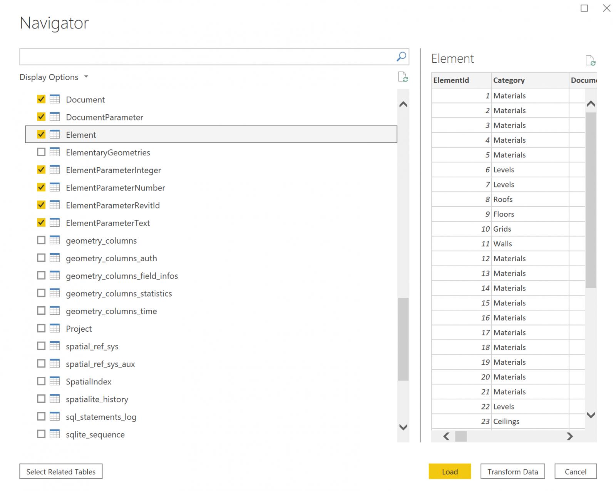Click the table icon beside spatialite_history
The image size is (616, 491).
[x=54, y=399]
